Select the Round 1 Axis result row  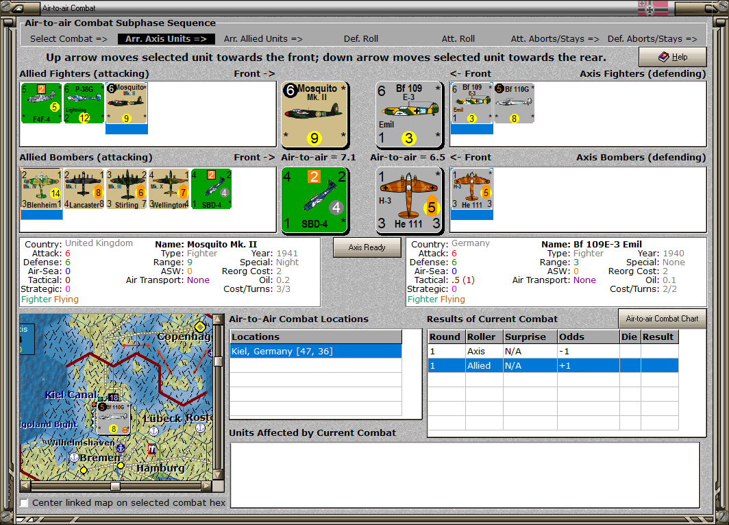(553, 352)
